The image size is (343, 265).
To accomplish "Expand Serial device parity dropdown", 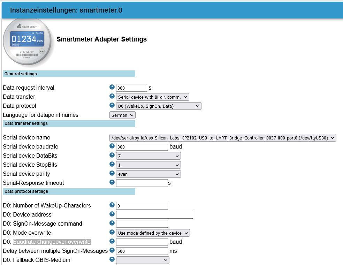I will coord(148,174).
